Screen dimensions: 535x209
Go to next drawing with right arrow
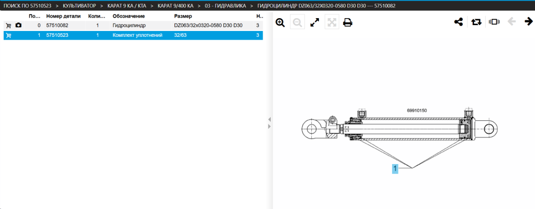tap(529, 21)
